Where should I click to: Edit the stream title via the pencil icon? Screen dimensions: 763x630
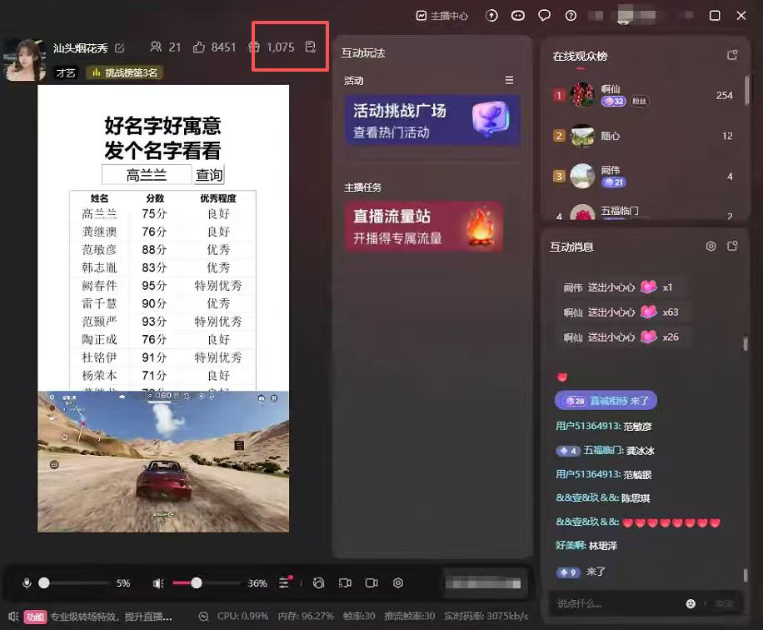[x=119, y=47]
